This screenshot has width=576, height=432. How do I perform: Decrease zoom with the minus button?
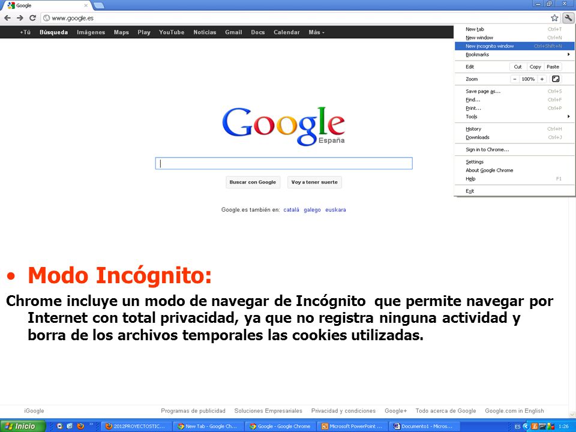(515, 79)
